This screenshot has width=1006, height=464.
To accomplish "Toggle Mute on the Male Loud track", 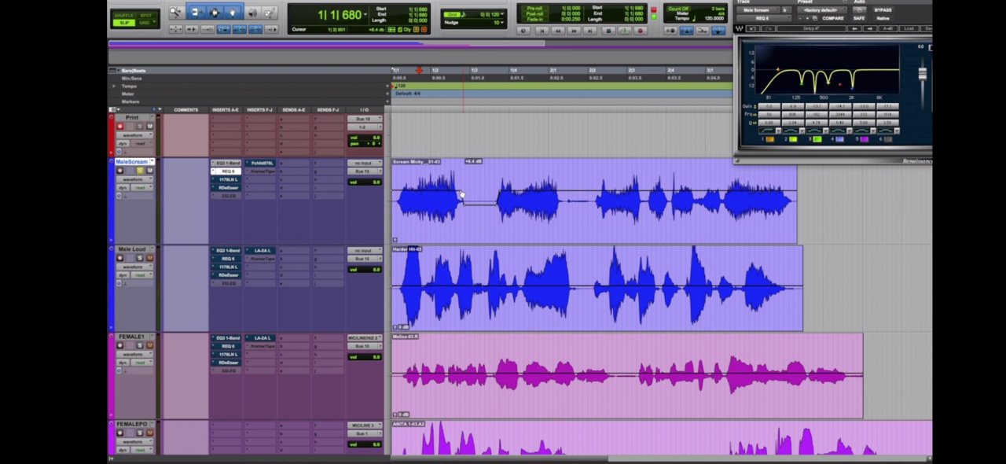I will click(149, 258).
